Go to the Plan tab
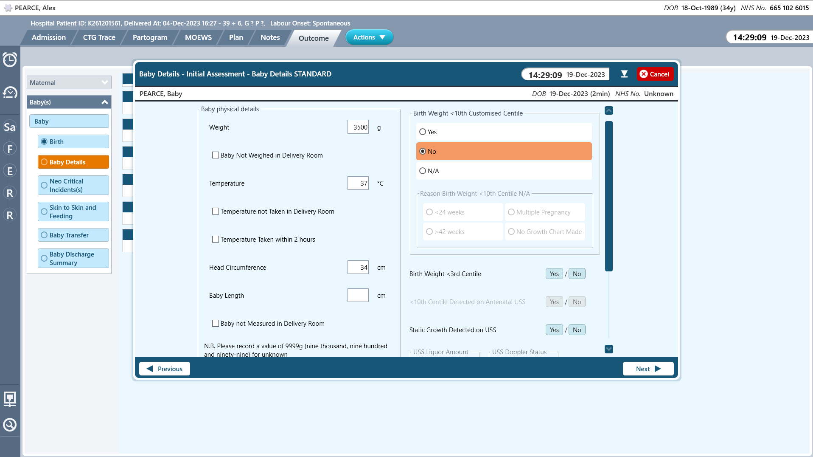 (236, 37)
